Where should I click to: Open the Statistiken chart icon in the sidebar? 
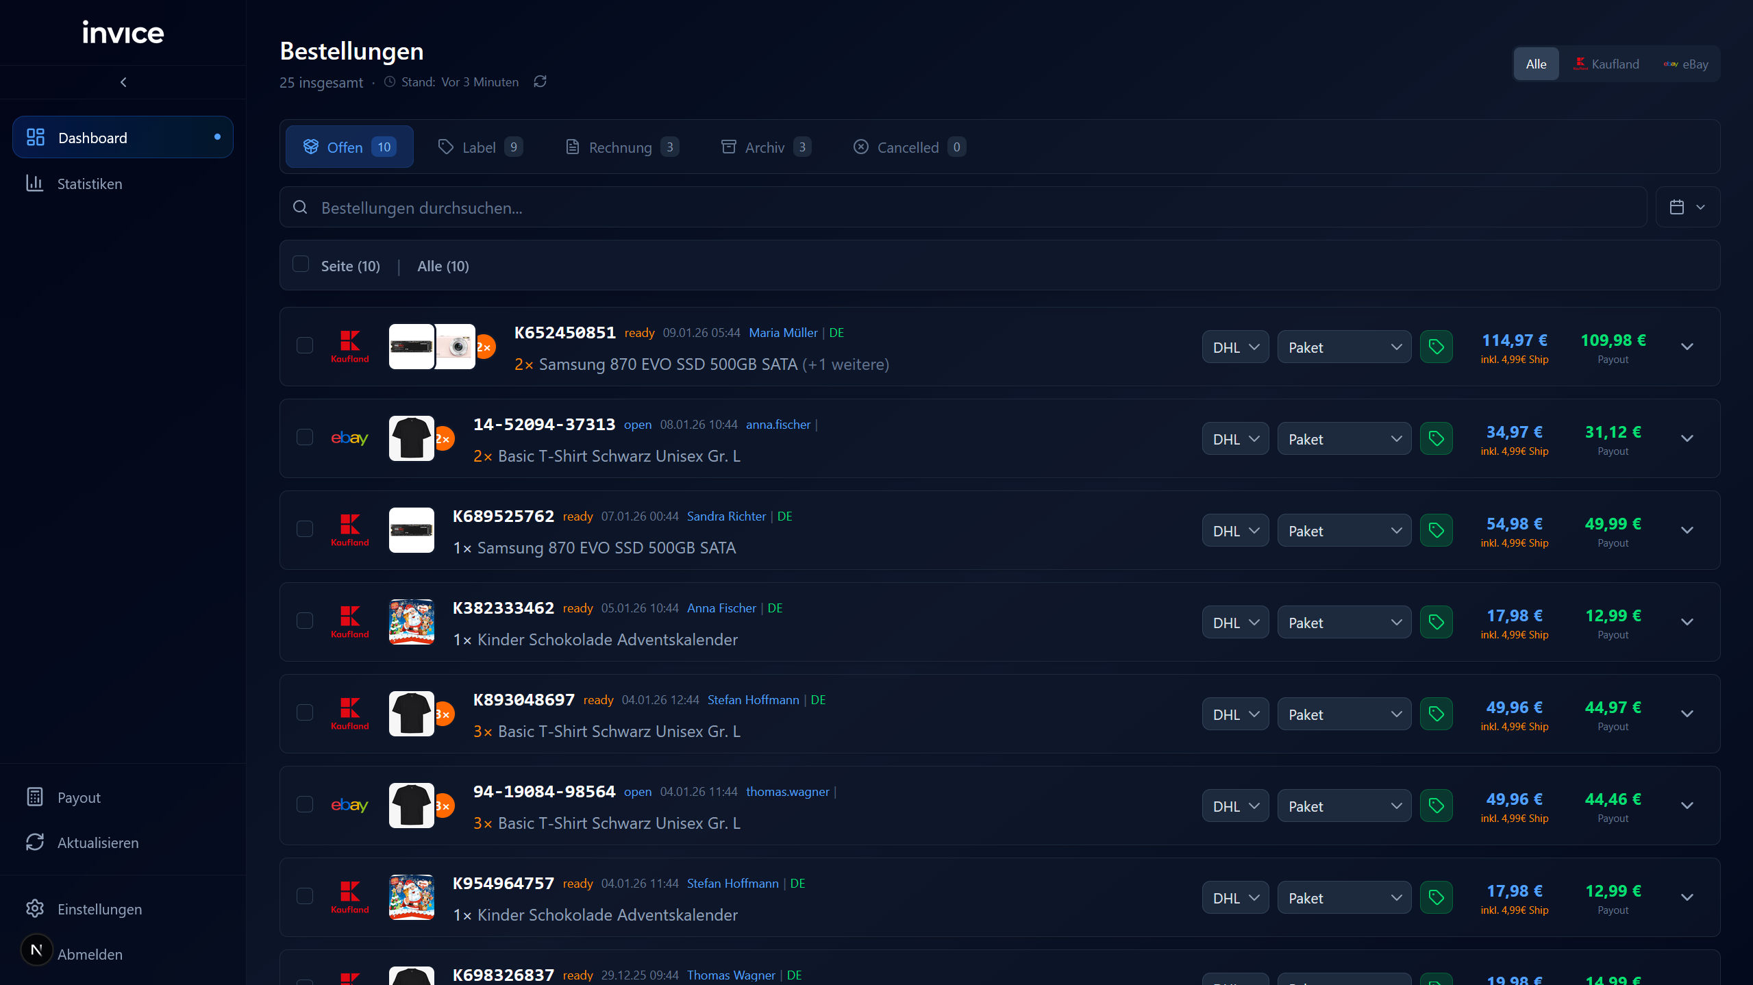(34, 183)
